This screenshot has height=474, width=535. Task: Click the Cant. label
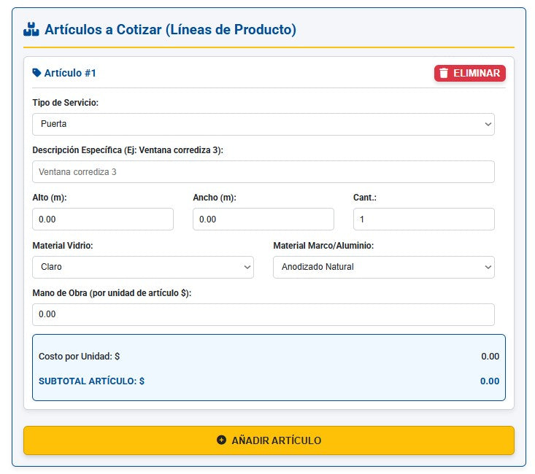[365, 198]
